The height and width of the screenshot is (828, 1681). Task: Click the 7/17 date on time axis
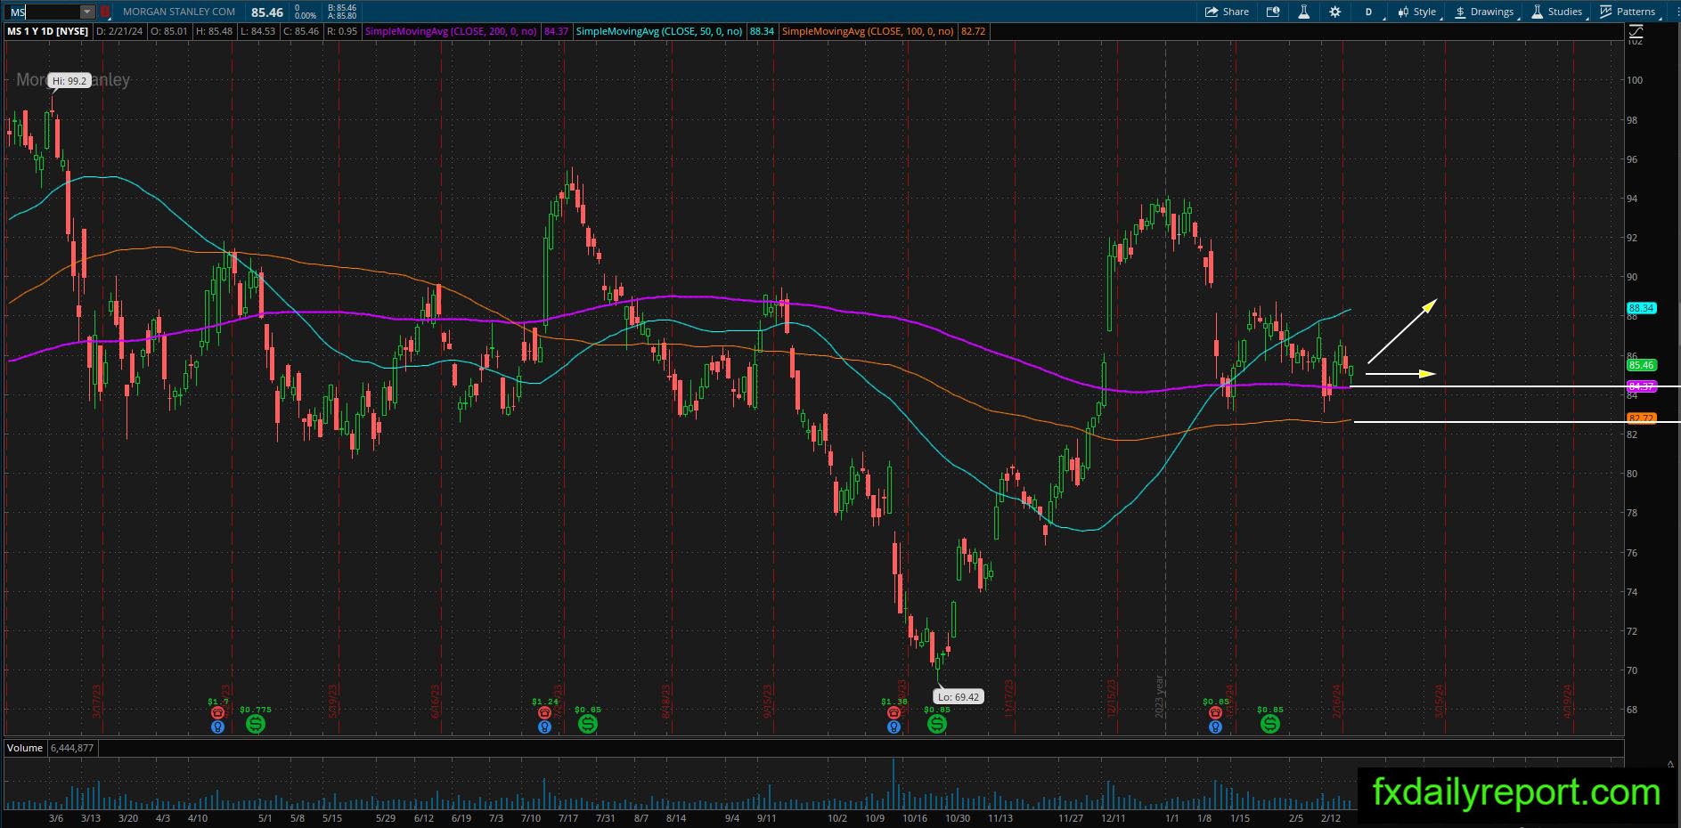[x=567, y=818]
